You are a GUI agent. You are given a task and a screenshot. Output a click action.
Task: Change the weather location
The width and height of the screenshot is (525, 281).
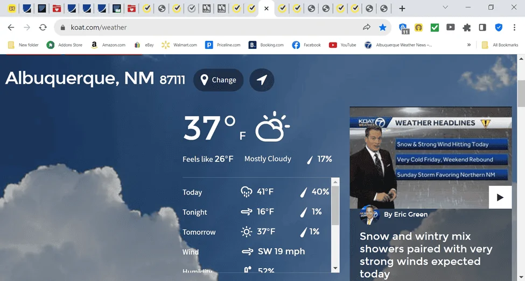(x=218, y=80)
